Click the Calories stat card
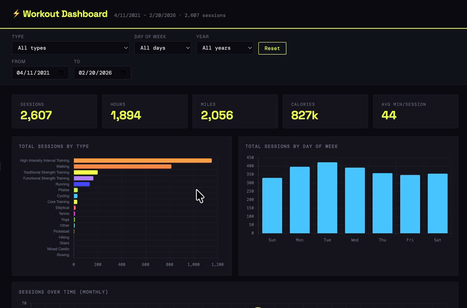The image size is (467, 308). pos(325,111)
